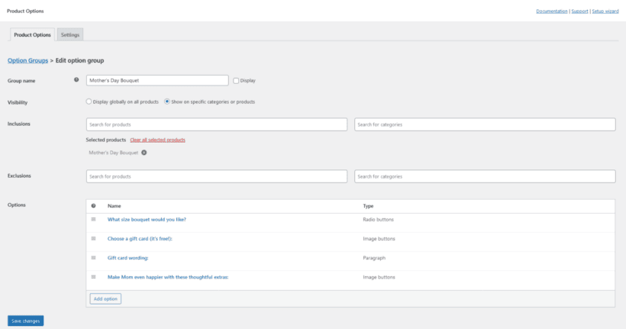Open Inclusions search for products field
This screenshot has width=626, height=329.
click(x=217, y=124)
